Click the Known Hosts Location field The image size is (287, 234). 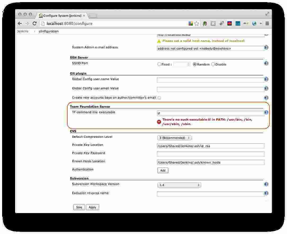(x=211, y=162)
